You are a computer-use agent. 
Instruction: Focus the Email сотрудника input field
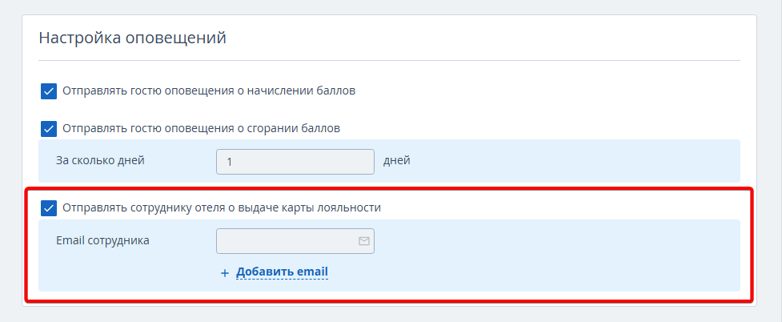[x=295, y=241]
